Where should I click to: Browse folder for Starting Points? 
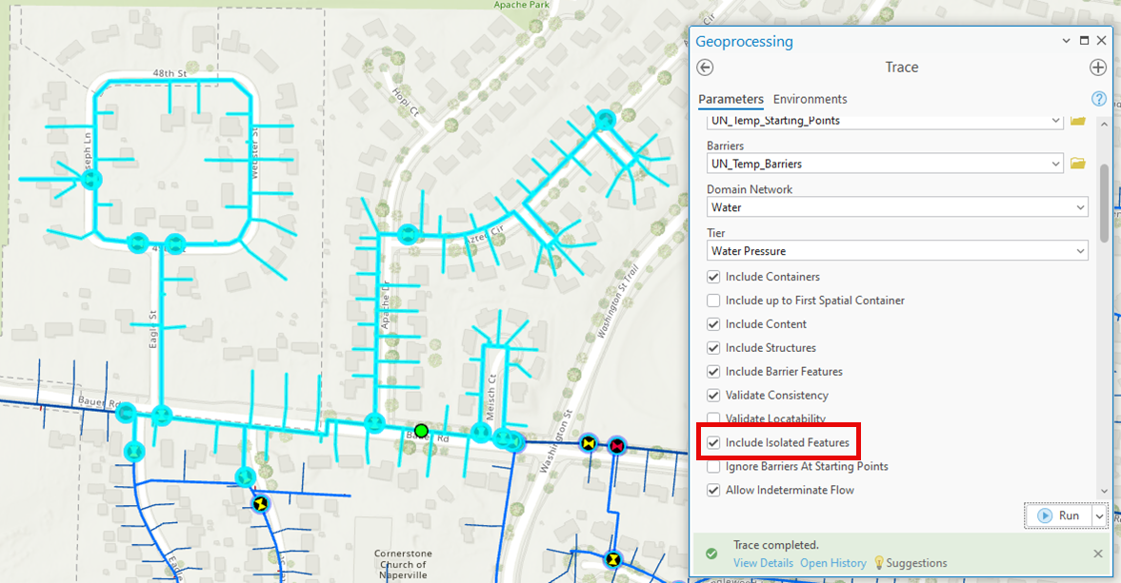pos(1078,121)
